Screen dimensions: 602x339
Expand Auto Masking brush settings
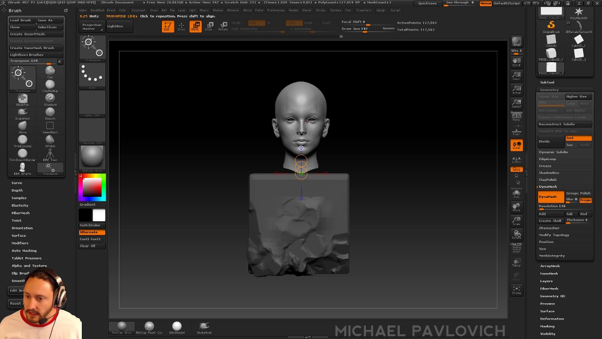point(24,250)
